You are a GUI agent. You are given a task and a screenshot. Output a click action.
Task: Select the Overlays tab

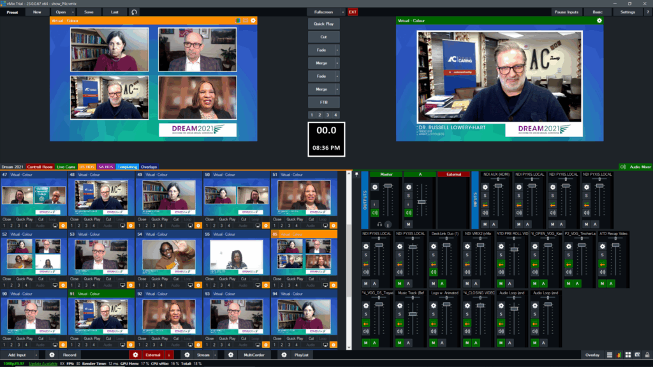tap(149, 166)
